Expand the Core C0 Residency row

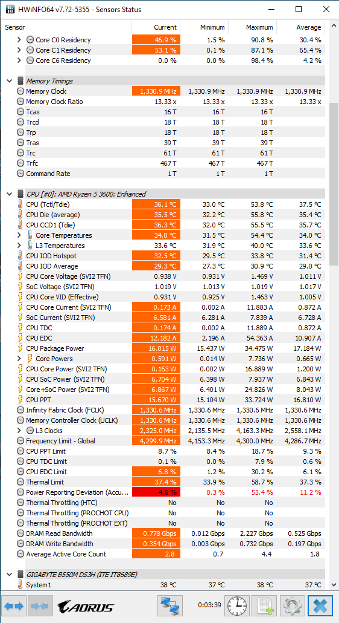pyautogui.click(x=19, y=40)
